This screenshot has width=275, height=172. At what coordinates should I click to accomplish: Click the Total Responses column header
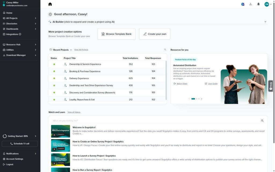point(153,58)
